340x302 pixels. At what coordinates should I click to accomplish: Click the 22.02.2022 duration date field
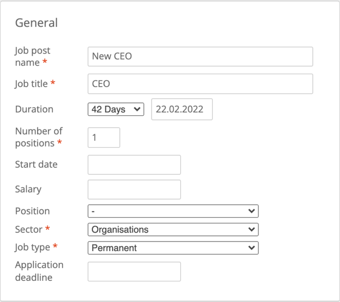tap(182, 109)
